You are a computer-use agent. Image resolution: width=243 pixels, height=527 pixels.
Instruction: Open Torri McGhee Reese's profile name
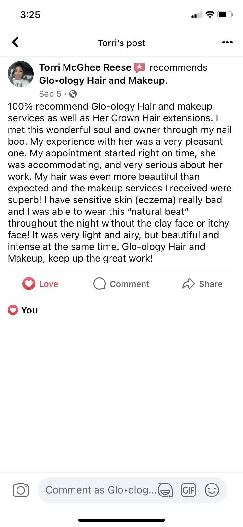85,67
